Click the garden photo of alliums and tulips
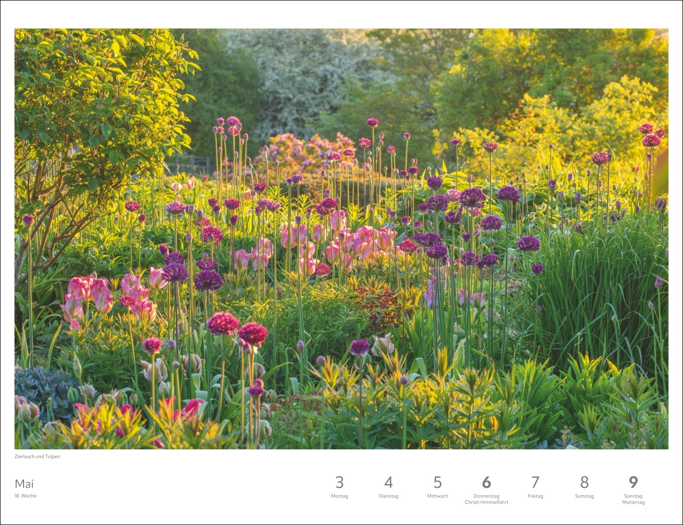Viewport: 683px width, 525px height. [341, 238]
